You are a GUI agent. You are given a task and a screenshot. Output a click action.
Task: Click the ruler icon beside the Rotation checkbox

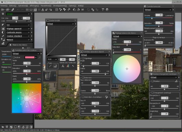click(x=176, y=81)
